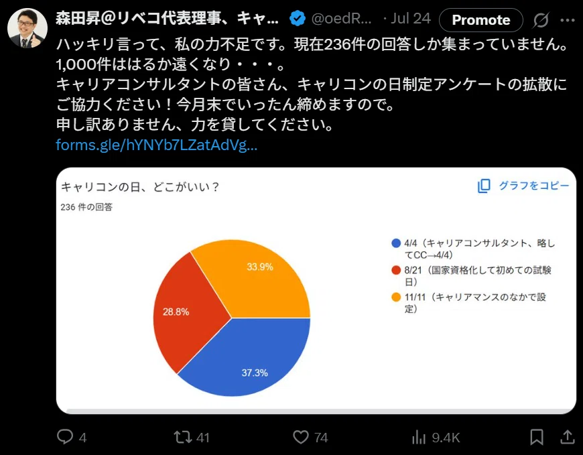Viewport: 583px width, 455px height.
Task: Repost this tweet via retweet icon
Action: 182,437
